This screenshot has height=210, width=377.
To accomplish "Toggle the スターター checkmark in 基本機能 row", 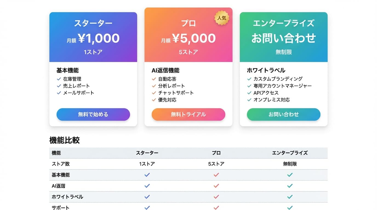I will tap(147, 175).
